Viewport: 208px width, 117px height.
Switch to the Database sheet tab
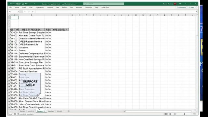[x=51, y=111]
